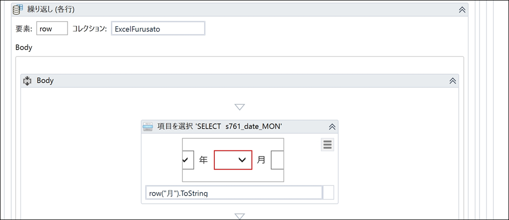Click the insertion triangle below 項目を選択
This screenshot has height=220, width=509.
point(239,216)
